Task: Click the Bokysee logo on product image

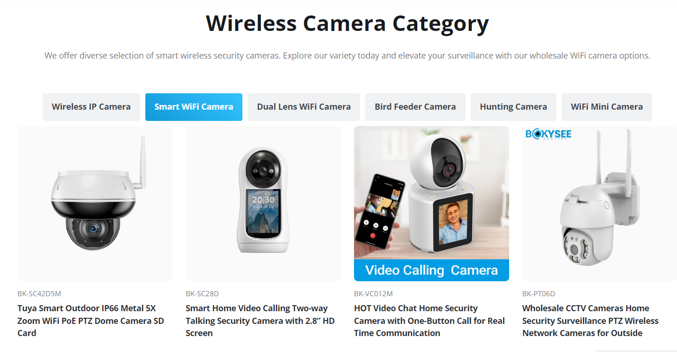Action: 548,135
